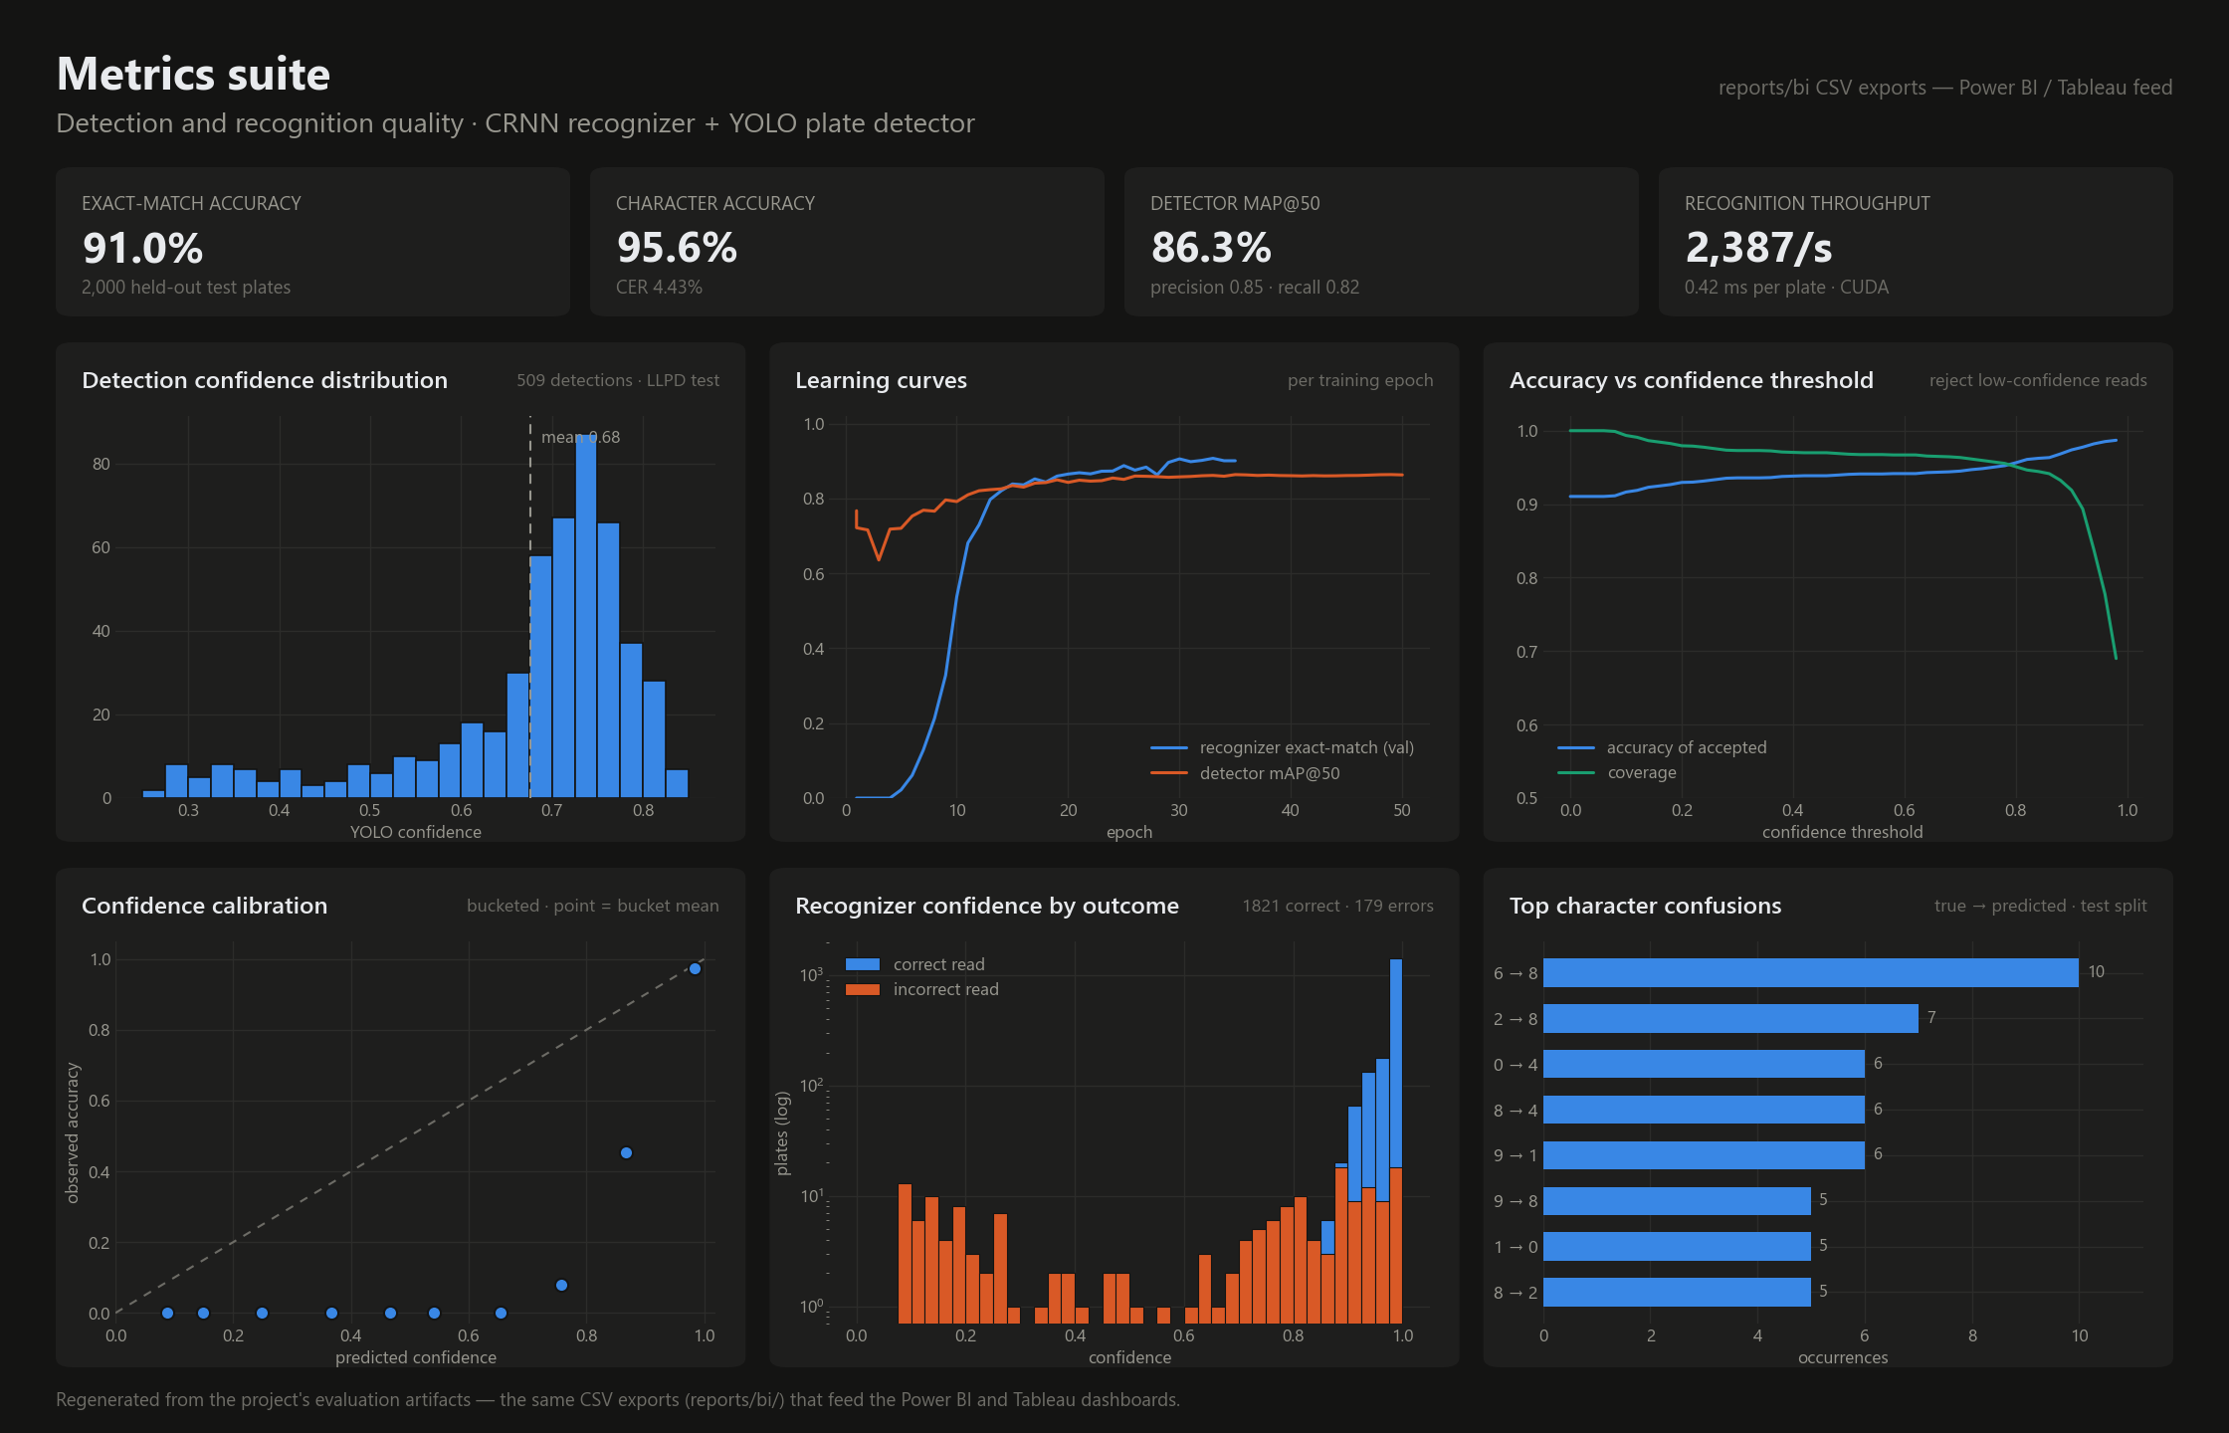Click the YOLO confidence axis label
Image resolution: width=2229 pixels, height=1433 pixels.
point(416,832)
